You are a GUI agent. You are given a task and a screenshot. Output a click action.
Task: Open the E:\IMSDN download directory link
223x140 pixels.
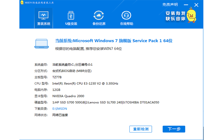(x=60, y=109)
